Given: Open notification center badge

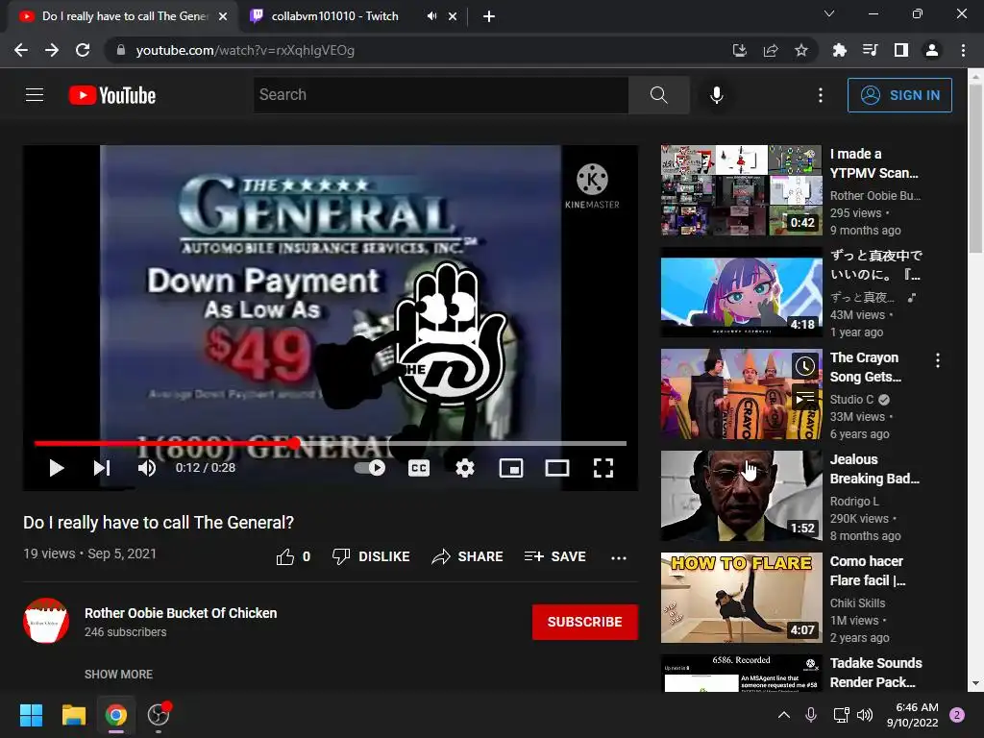Looking at the screenshot, I should coord(957,715).
